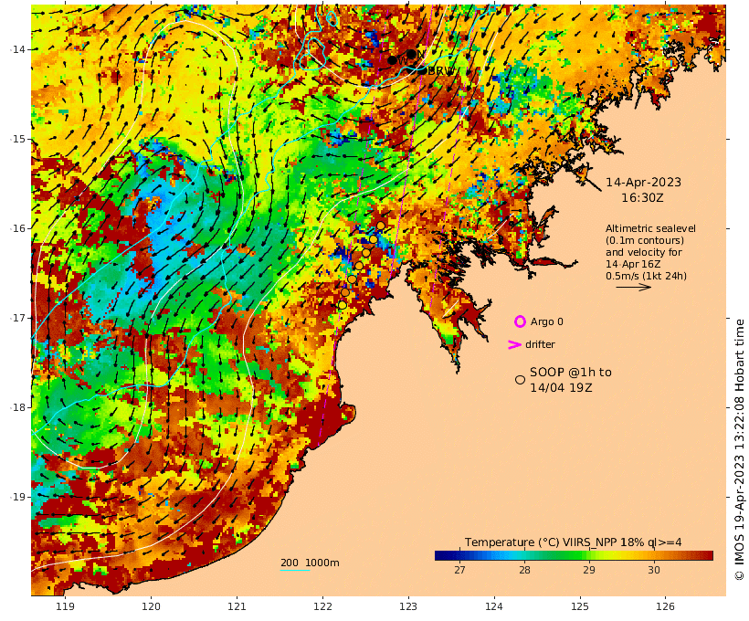Screen dimensions: 749x621
Task: Click the dark red end of temperature colorbar
Action: (706, 555)
